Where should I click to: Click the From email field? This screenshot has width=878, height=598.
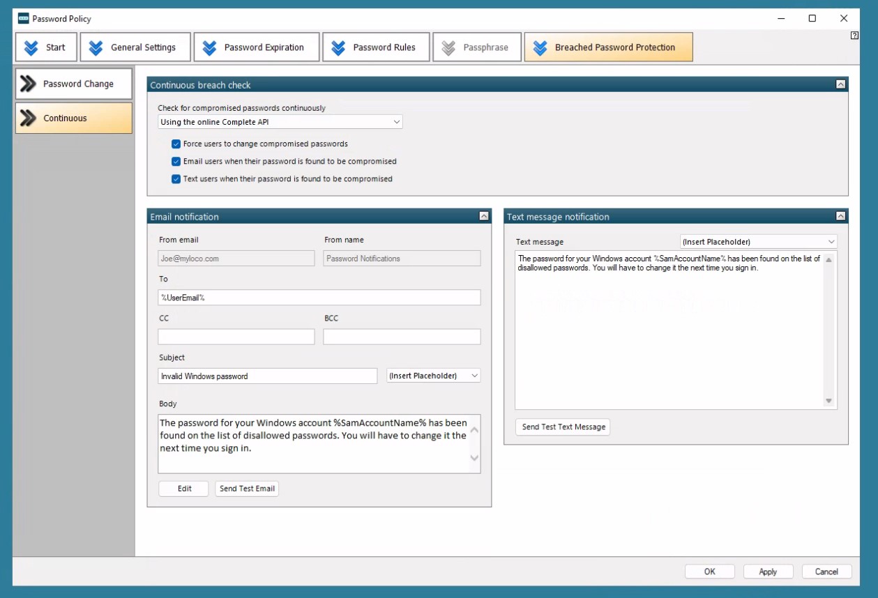click(x=236, y=259)
